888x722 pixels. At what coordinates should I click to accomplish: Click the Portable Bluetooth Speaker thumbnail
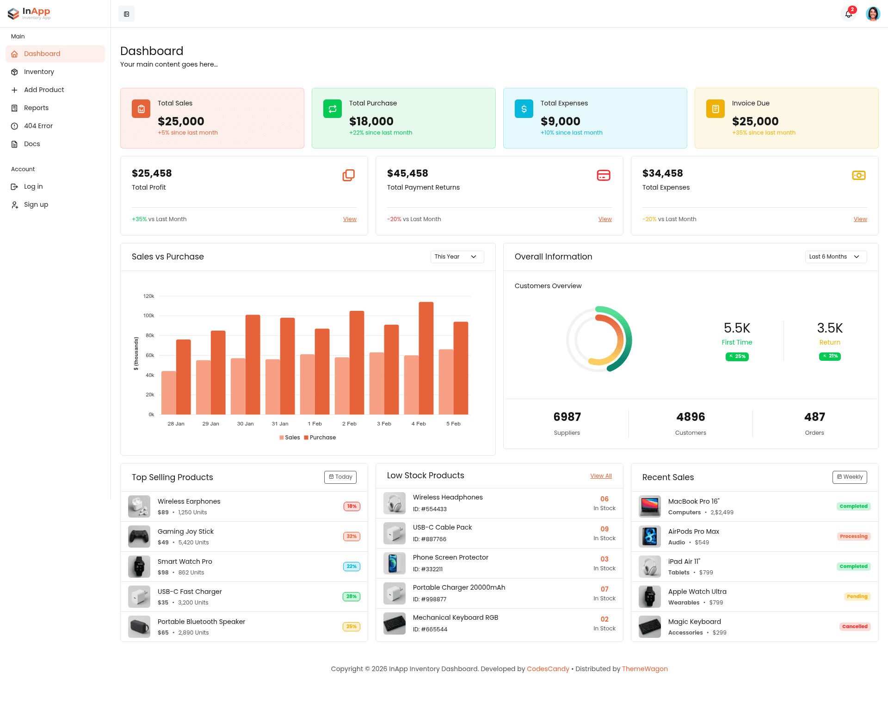(139, 627)
